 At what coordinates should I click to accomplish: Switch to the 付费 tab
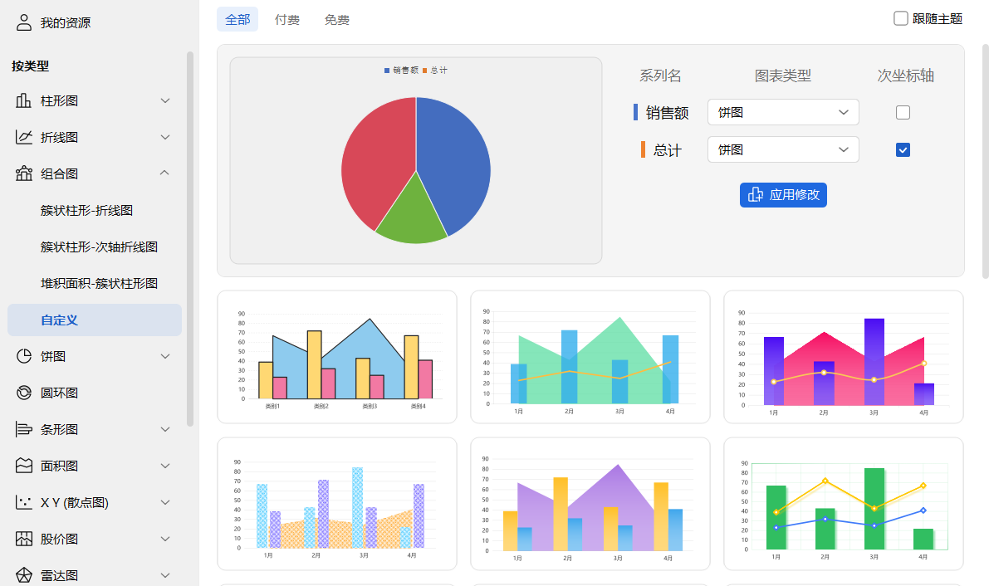coord(286,19)
